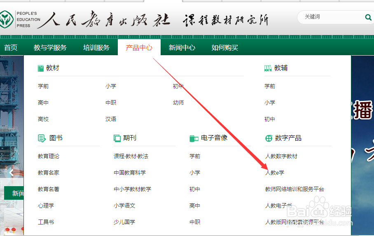Select the 产品中心 tab
374x236 pixels.
[139, 47]
